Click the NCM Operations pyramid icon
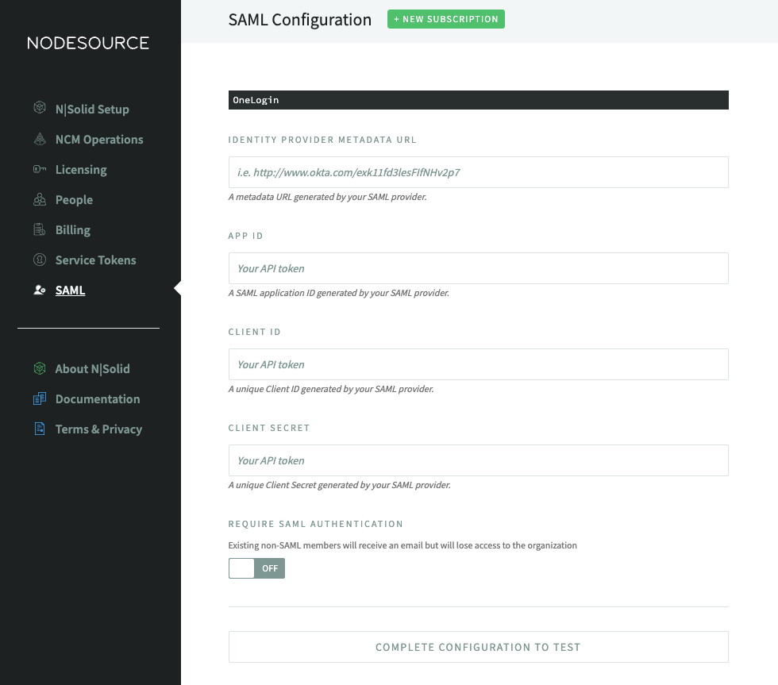The image size is (778, 685). point(40,139)
